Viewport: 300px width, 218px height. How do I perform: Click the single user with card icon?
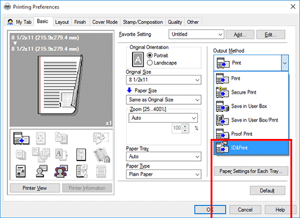pyautogui.click(x=41, y=171)
